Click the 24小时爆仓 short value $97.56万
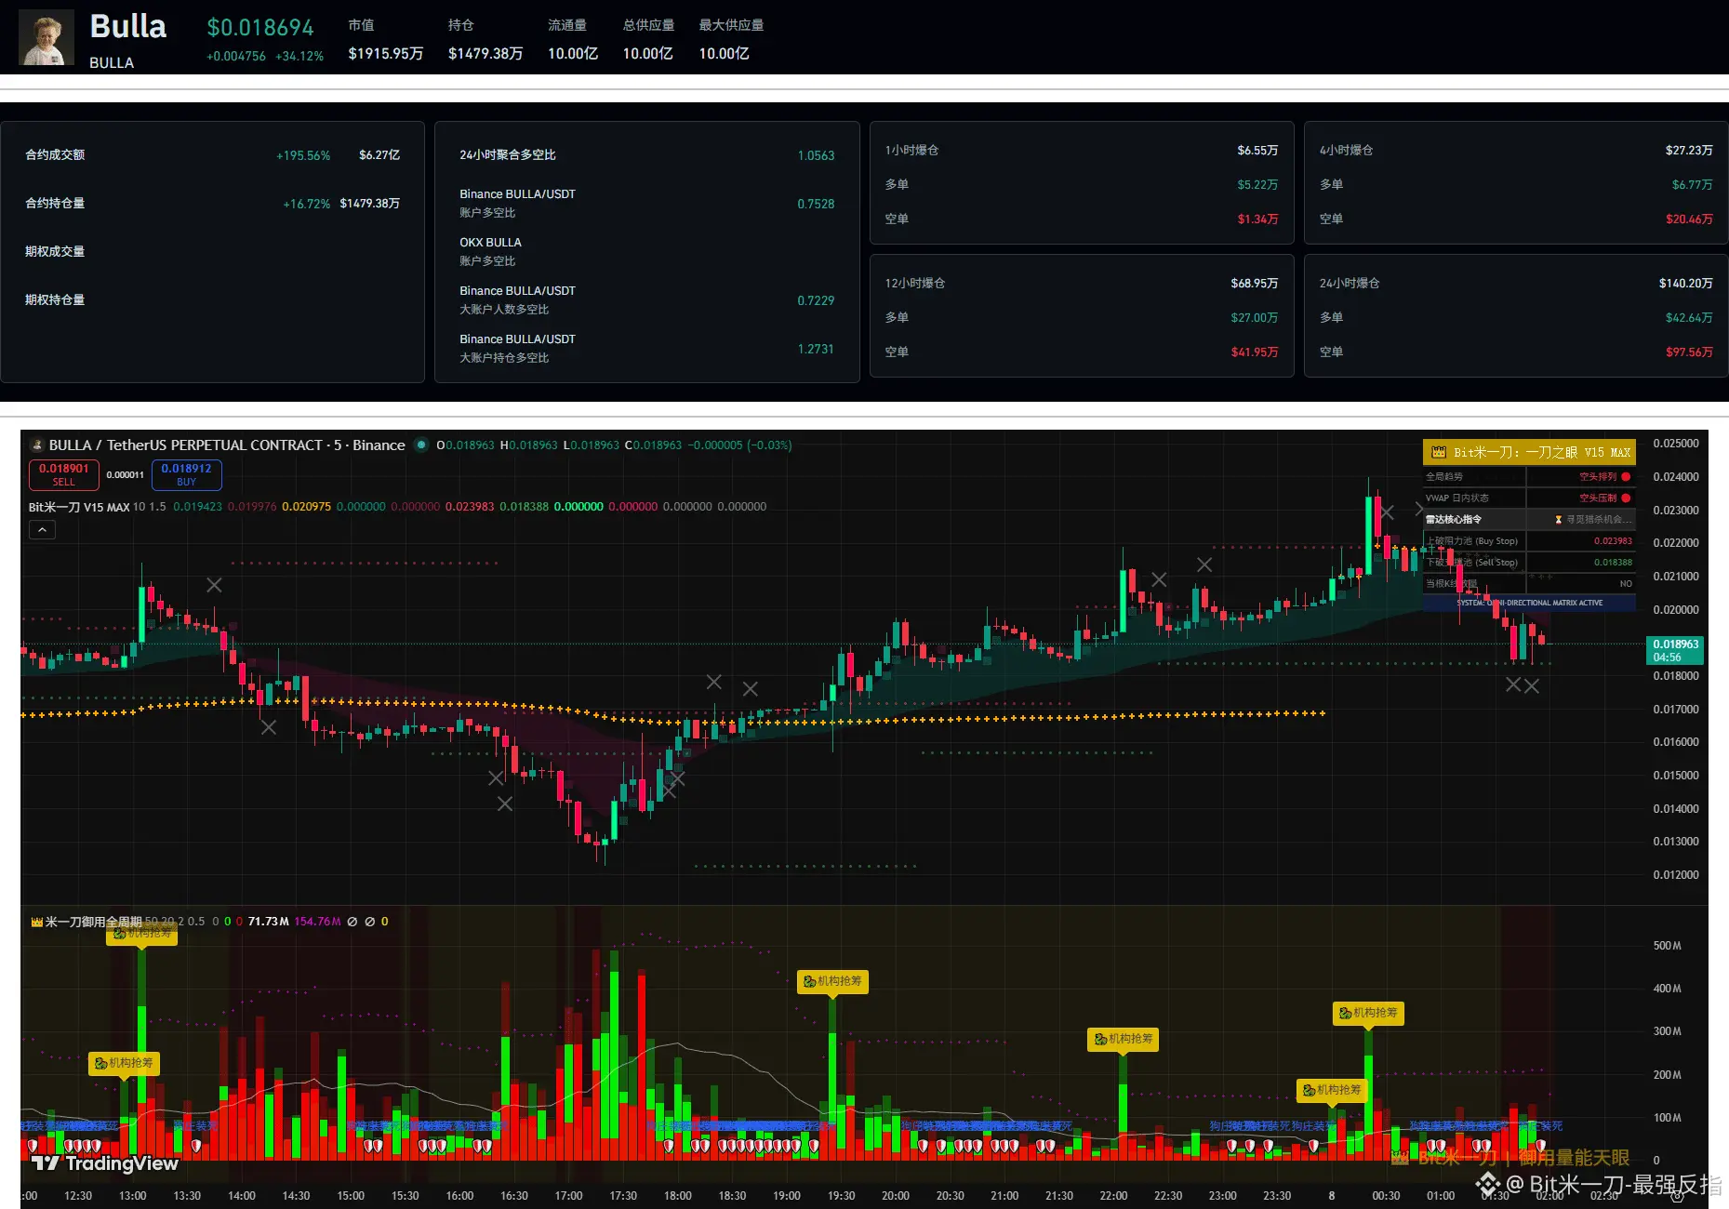This screenshot has width=1729, height=1209. pyautogui.click(x=1689, y=352)
